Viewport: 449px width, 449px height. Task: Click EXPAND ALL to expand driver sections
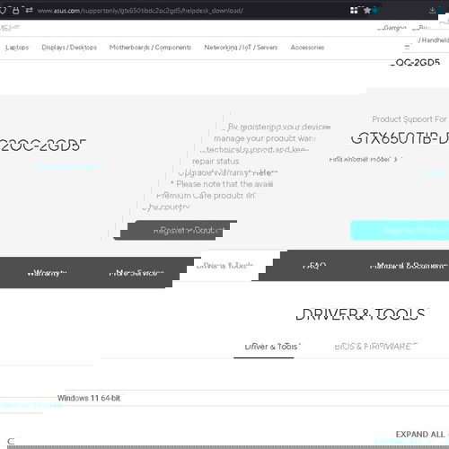coord(420,434)
